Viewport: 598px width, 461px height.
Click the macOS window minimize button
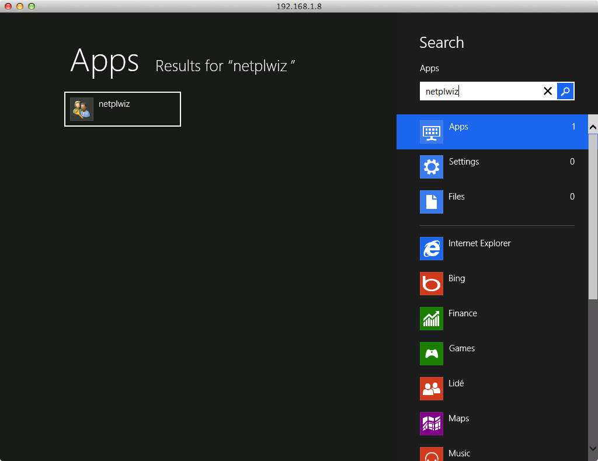pyautogui.click(x=20, y=6)
